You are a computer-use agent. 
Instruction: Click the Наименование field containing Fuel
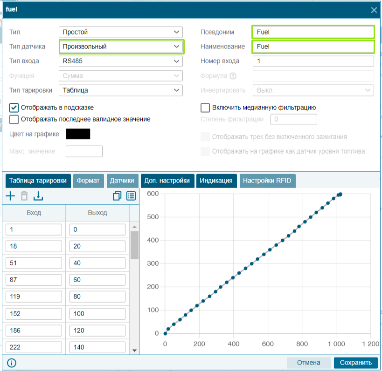pyautogui.click(x=313, y=47)
